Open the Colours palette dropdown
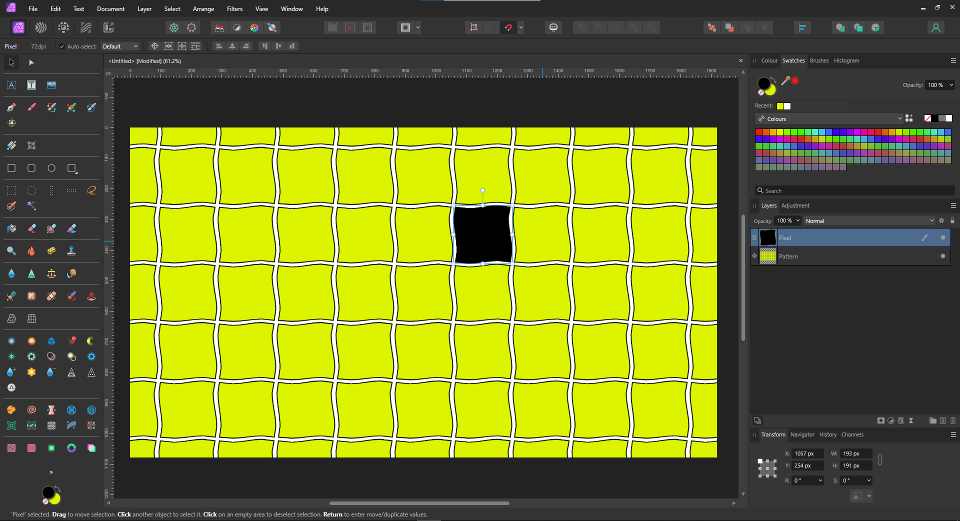960x521 pixels. (x=829, y=119)
